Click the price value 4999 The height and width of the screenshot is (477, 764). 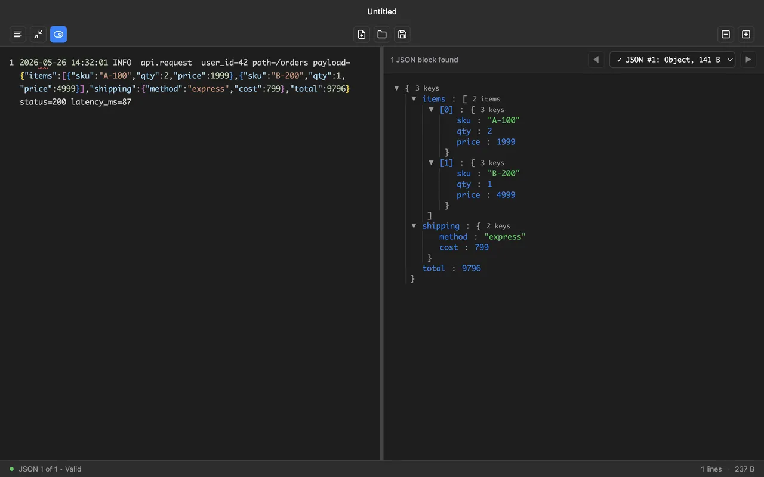(x=506, y=195)
